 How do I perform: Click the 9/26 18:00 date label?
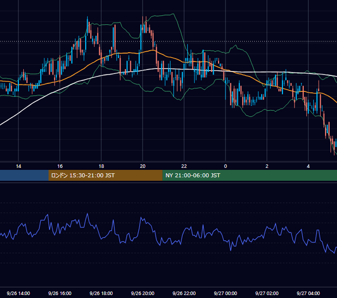[x=101, y=293]
